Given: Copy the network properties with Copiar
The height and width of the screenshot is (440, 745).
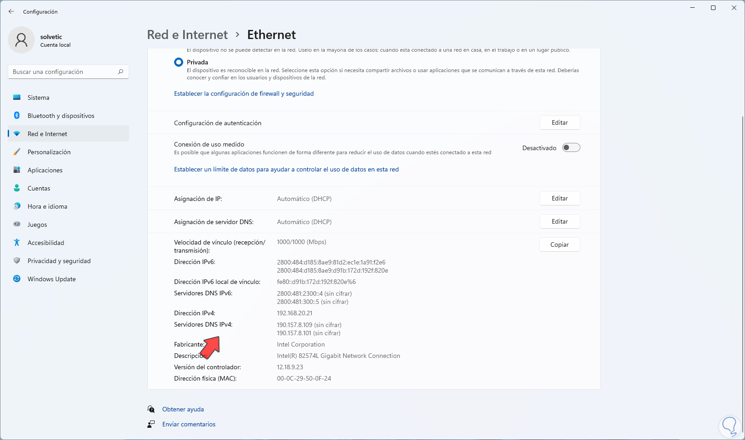Looking at the screenshot, I should [x=560, y=244].
